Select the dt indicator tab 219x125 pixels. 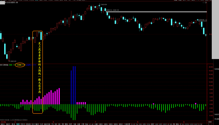click(180, 124)
